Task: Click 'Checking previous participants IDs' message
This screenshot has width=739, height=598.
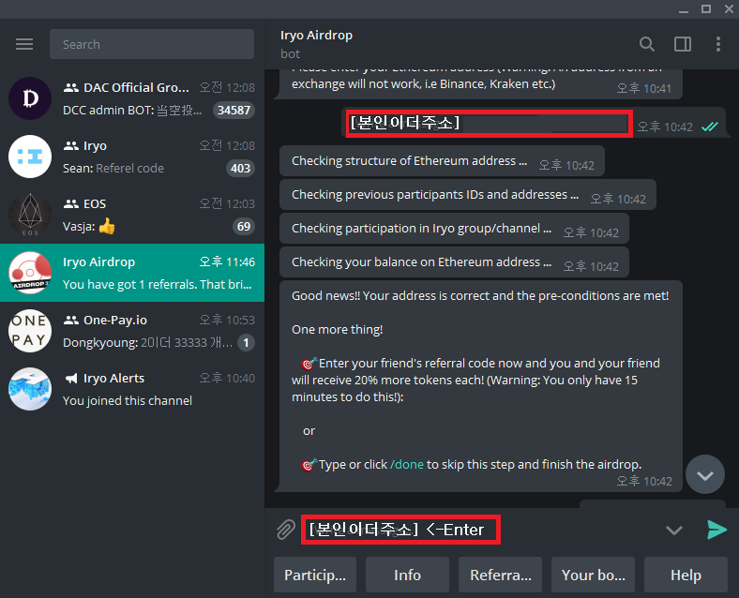Action: click(468, 194)
